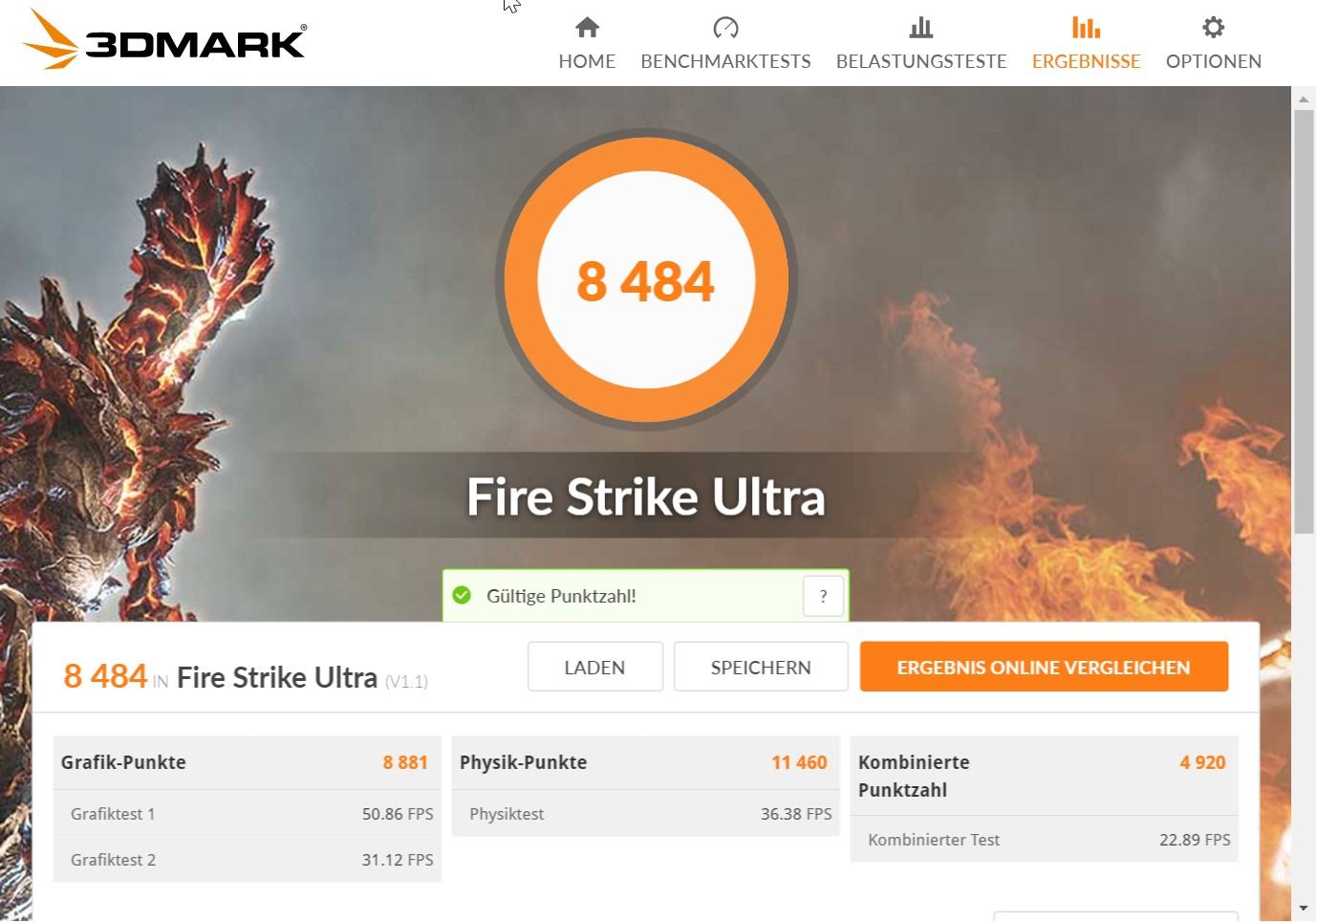The height and width of the screenshot is (922, 1317).
Task: Select the Belastungstests bar chart icon
Action: tap(921, 27)
